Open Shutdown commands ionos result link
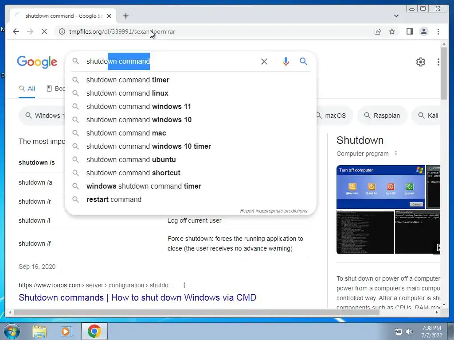Screen dimensions: 454x340 click(x=137, y=297)
